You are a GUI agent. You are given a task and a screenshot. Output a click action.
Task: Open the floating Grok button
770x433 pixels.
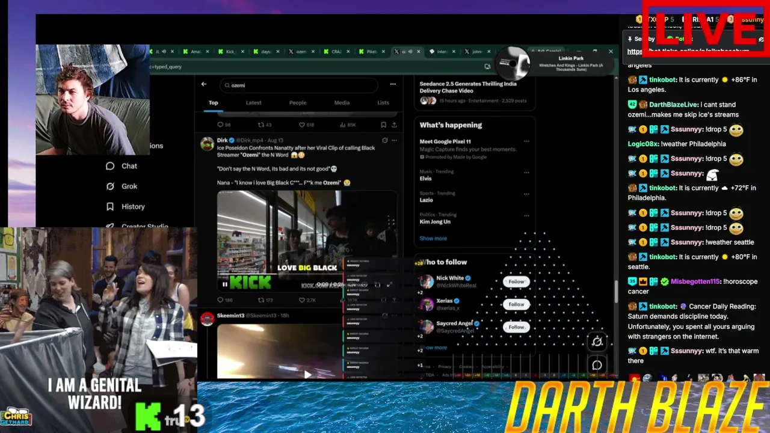click(x=597, y=342)
